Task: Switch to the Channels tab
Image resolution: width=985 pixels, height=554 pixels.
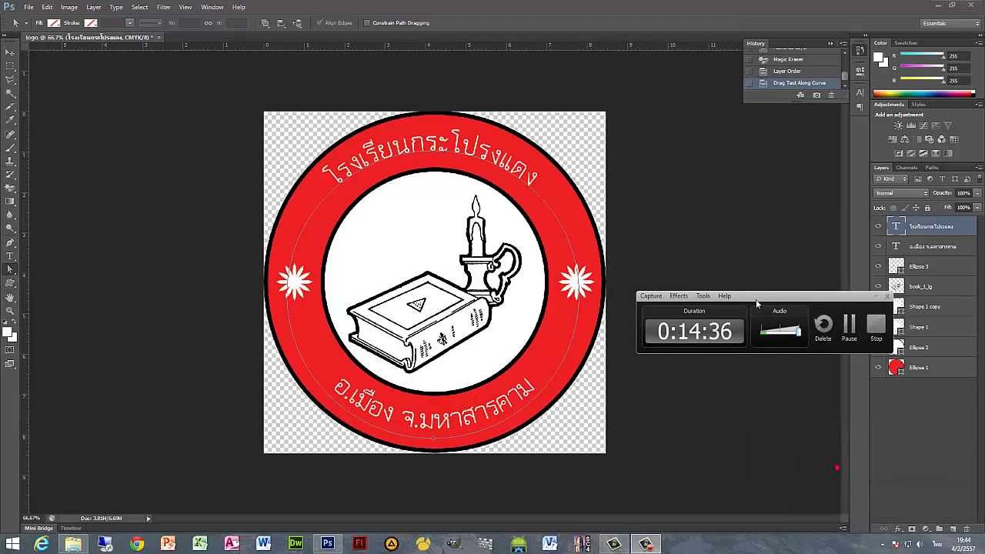Action: click(x=907, y=168)
